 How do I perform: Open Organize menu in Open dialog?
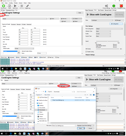click(x=39, y=95)
